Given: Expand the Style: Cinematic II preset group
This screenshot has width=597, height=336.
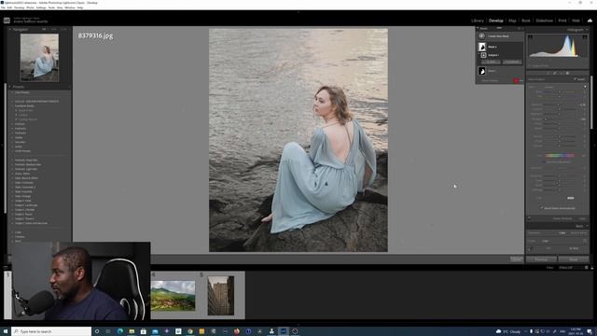Looking at the screenshot, I should tap(12, 187).
